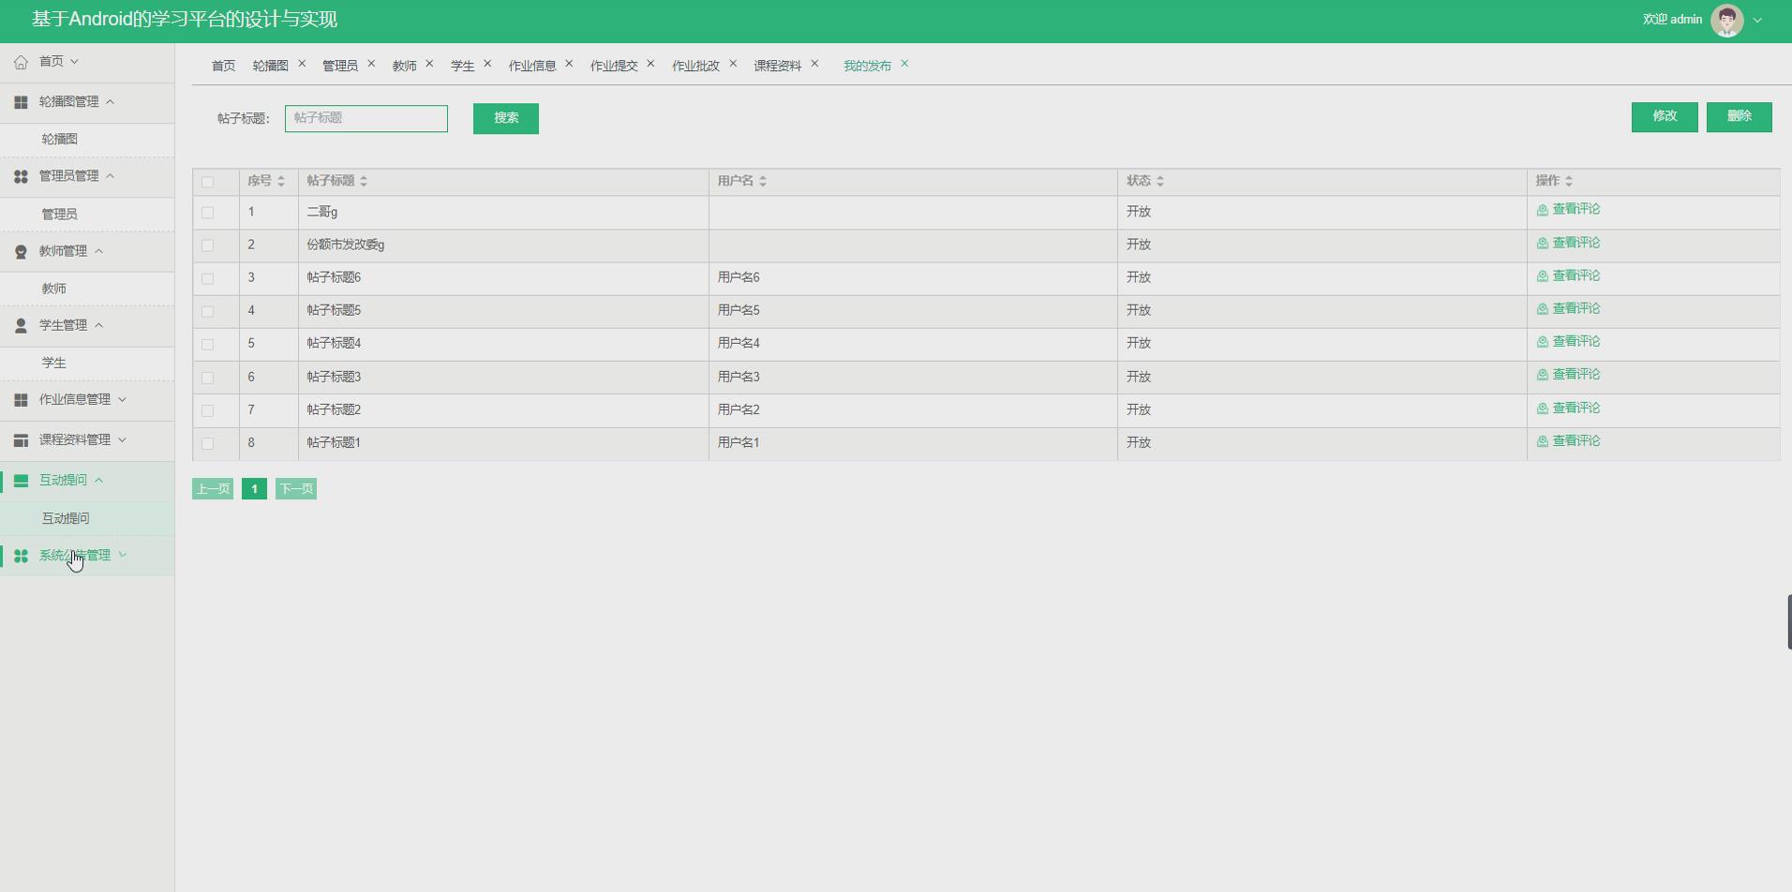Check the checkbox for 帖子标题3

pyautogui.click(x=207, y=377)
